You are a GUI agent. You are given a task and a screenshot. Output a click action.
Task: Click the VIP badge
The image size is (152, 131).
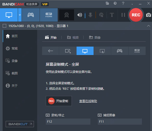point(45,4)
